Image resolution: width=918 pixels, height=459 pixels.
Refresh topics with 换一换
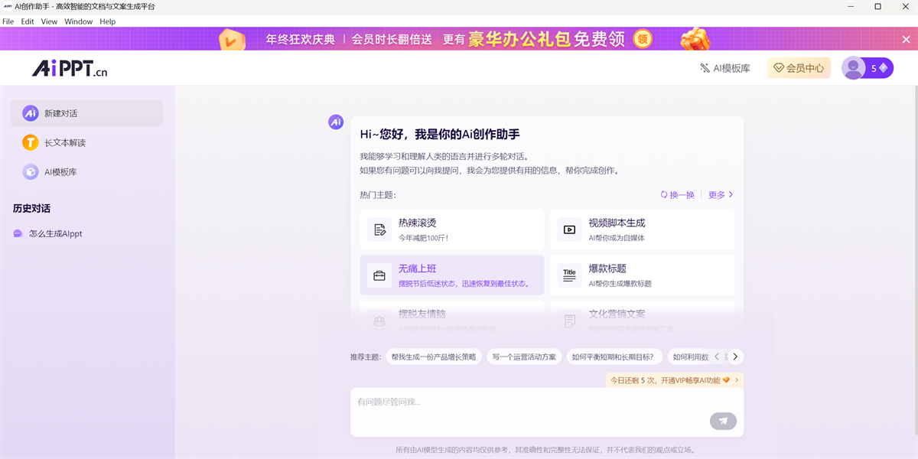coord(677,195)
